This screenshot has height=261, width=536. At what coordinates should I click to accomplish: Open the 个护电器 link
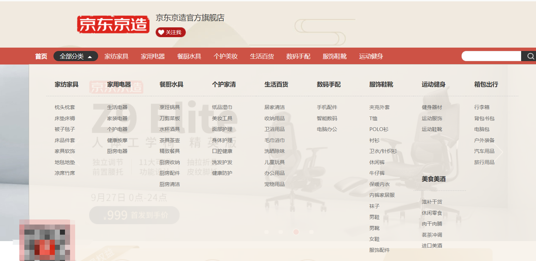click(117, 129)
